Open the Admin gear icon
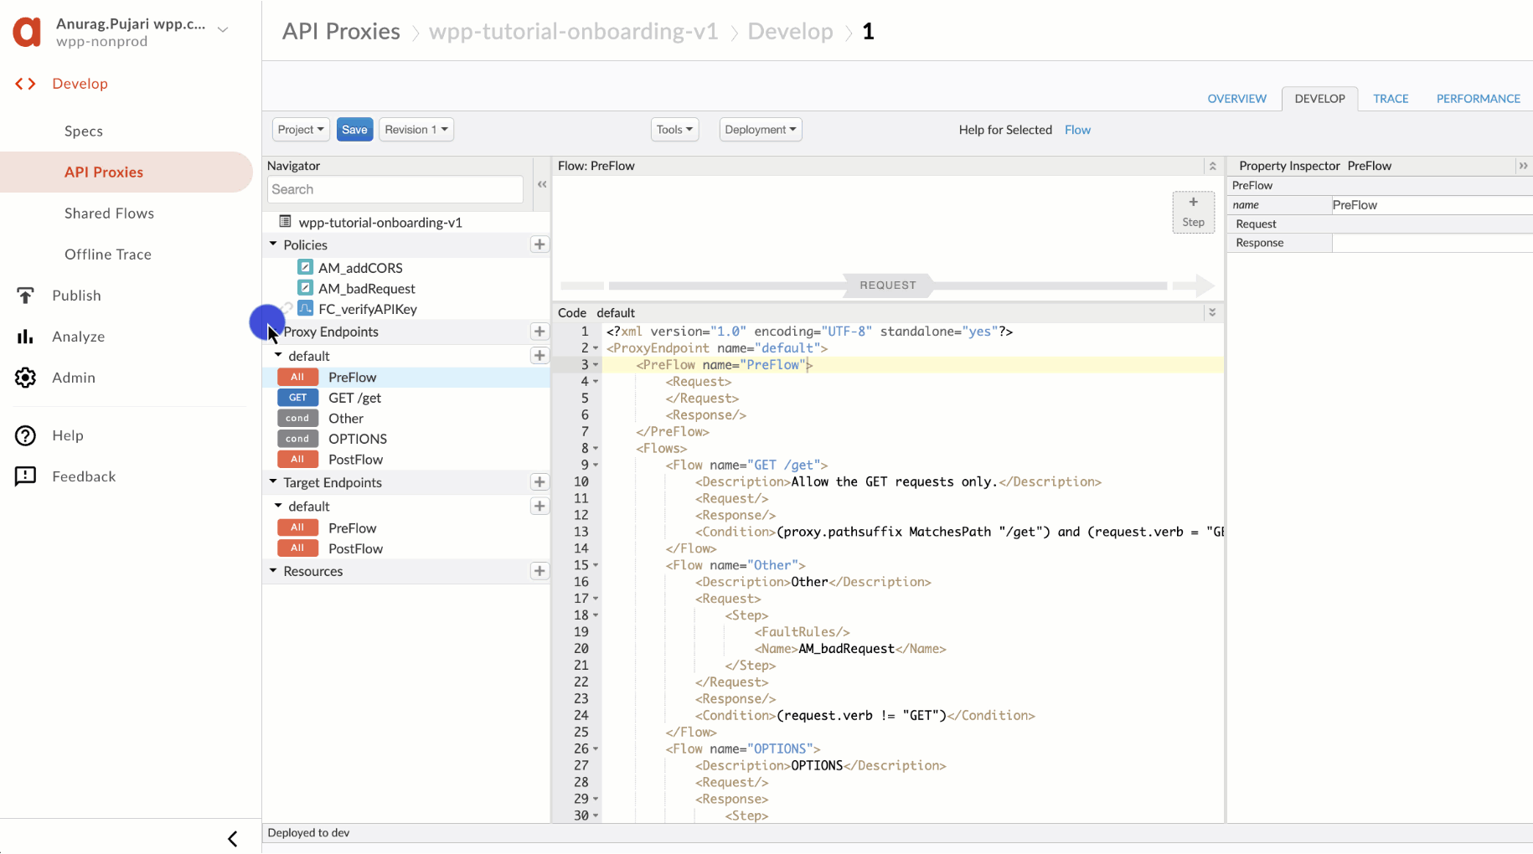Screen dimensions: 1533x854 click(x=25, y=378)
